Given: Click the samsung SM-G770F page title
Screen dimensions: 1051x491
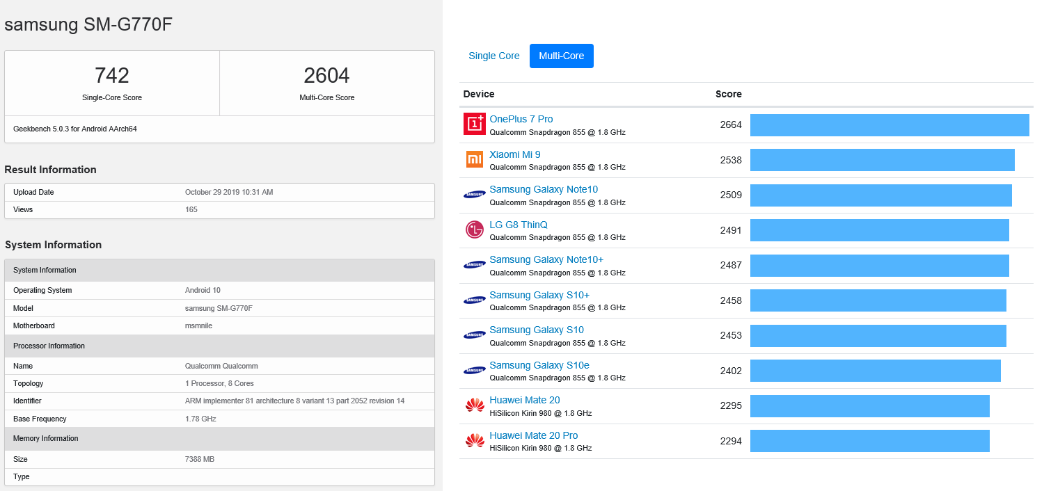Looking at the screenshot, I should (88, 24).
